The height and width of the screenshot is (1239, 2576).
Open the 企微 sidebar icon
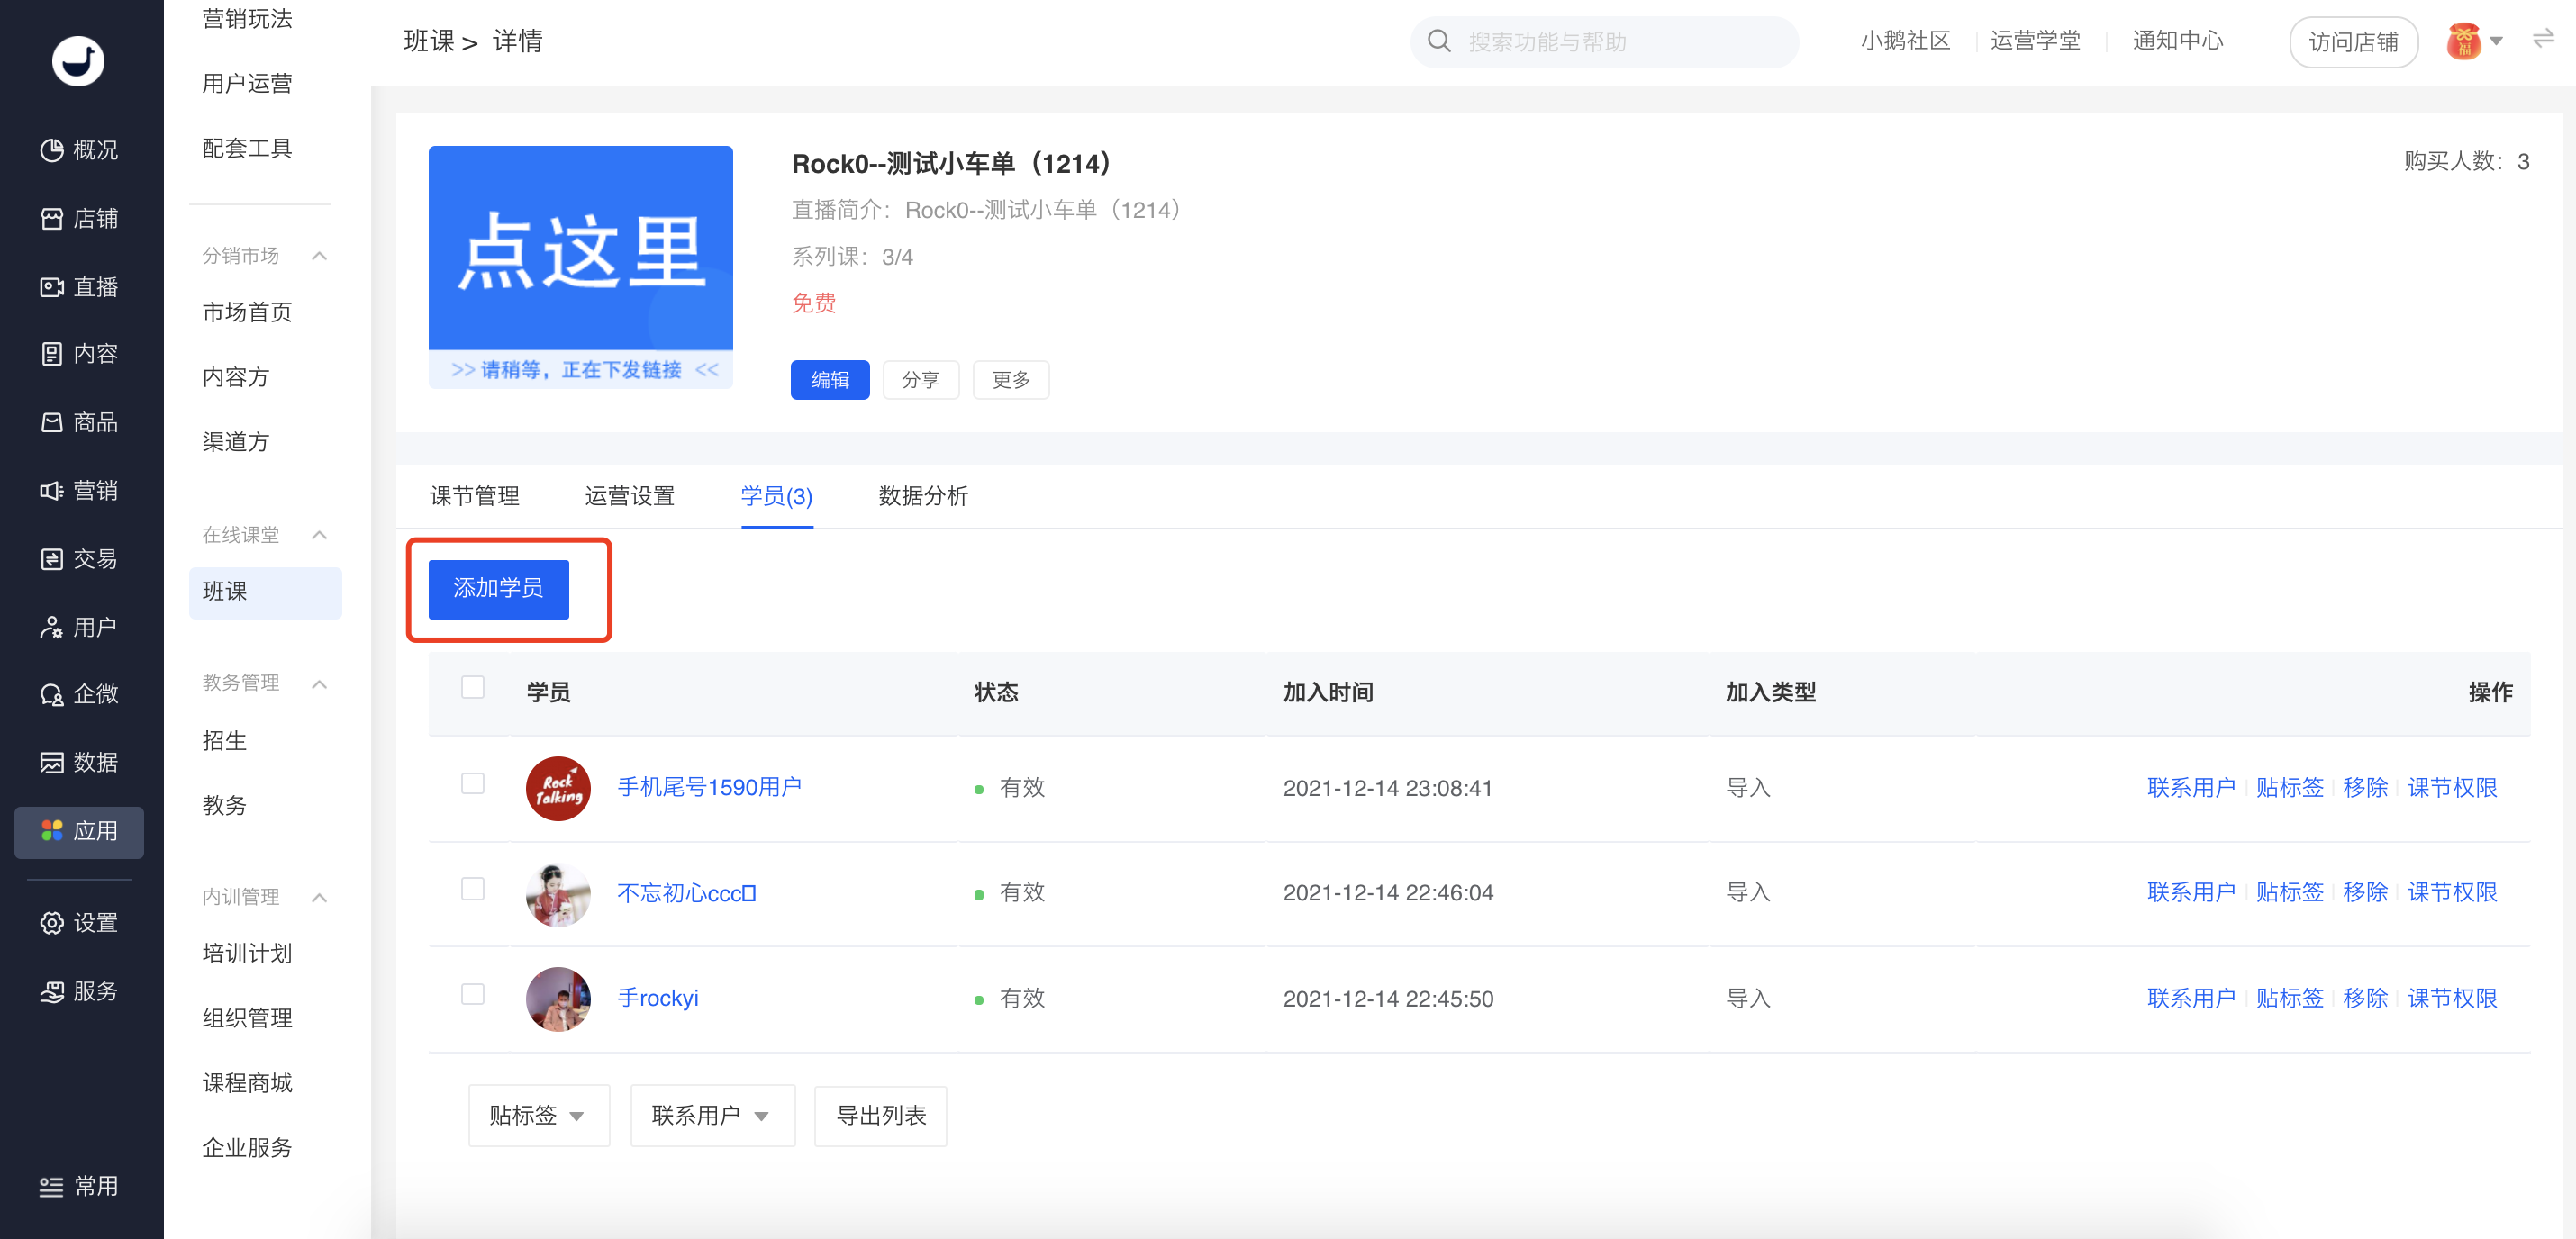(52, 694)
